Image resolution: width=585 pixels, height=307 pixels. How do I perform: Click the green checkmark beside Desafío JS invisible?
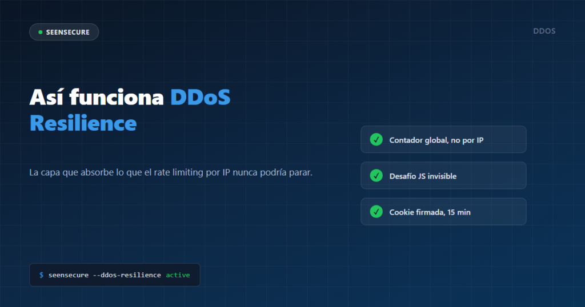coord(376,176)
